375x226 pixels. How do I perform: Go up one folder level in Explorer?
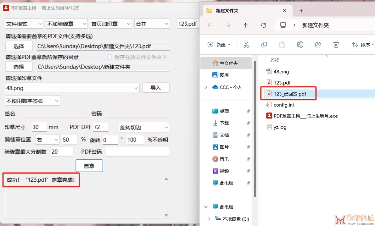(x=246, y=25)
